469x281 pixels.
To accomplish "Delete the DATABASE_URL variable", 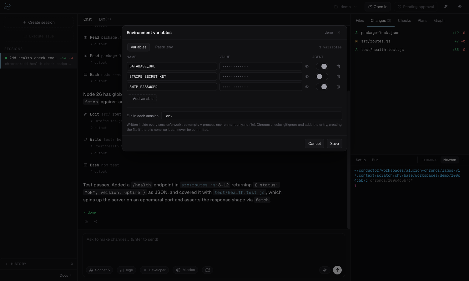I will pos(338,66).
